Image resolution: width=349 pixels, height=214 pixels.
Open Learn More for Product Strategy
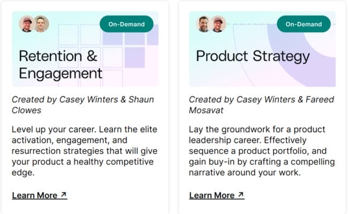pyautogui.click(x=213, y=195)
